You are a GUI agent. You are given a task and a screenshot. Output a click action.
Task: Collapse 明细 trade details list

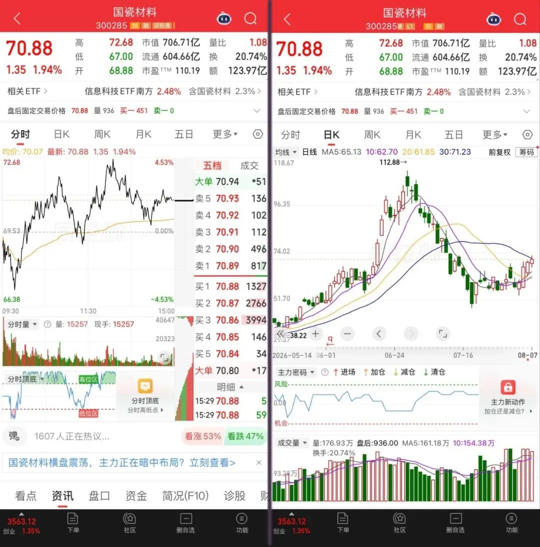pos(230,387)
